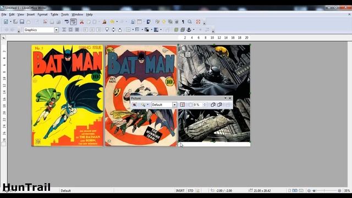Open the Line Style dropdown arrow

(142, 30)
